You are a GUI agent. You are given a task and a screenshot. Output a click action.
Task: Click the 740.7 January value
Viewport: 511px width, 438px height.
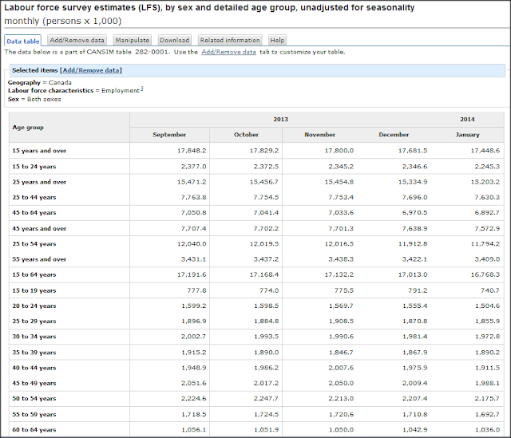(490, 290)
